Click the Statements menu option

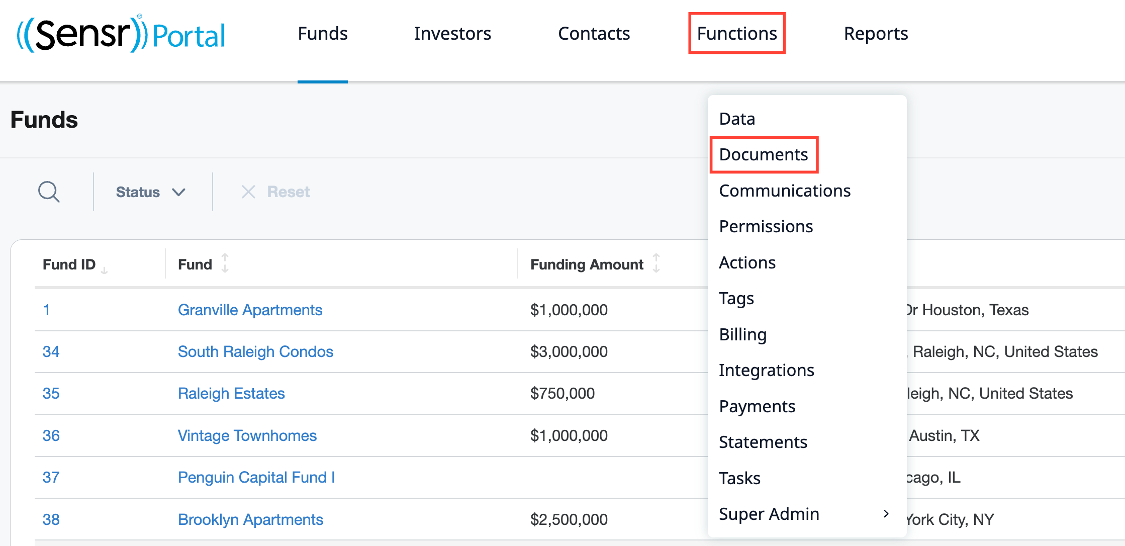[x=763, y=442]
